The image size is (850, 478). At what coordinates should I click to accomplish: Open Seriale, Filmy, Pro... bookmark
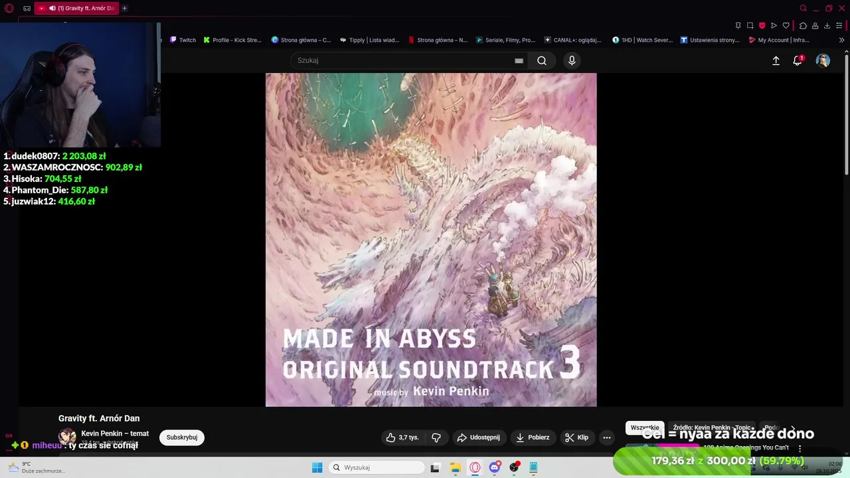point(505,40)
